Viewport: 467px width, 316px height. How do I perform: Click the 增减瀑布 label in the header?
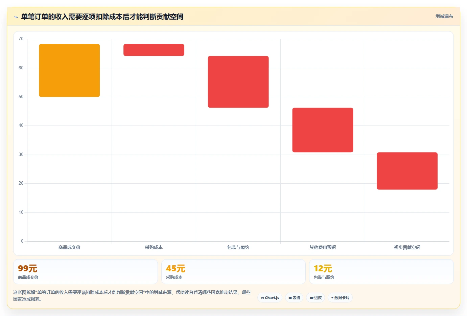444,16
